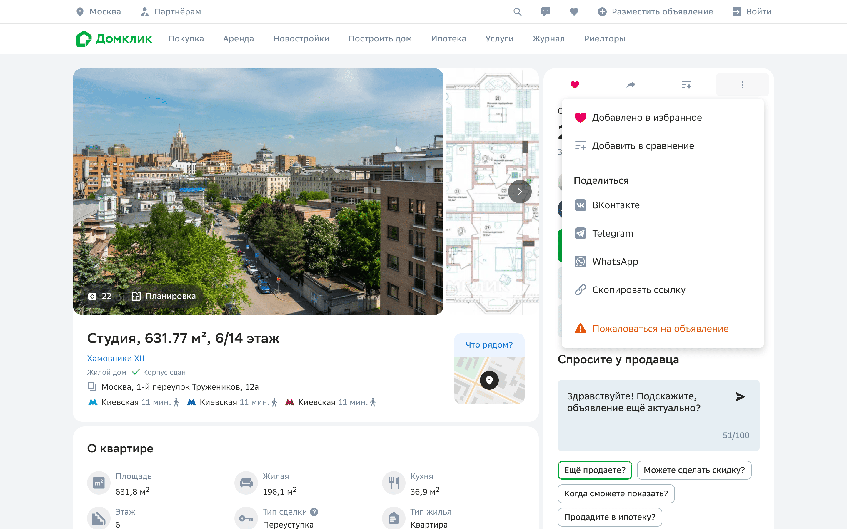The width and height of the screenshot is (847, 529).
Task: Open the Риелторы section
Action: click(x=604, y=38)
